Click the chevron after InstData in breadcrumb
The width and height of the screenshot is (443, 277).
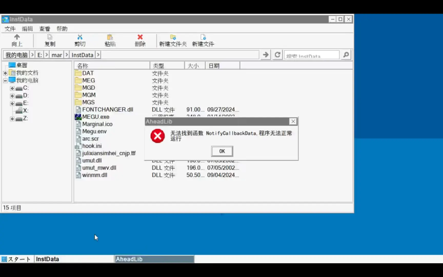point(98,55)
